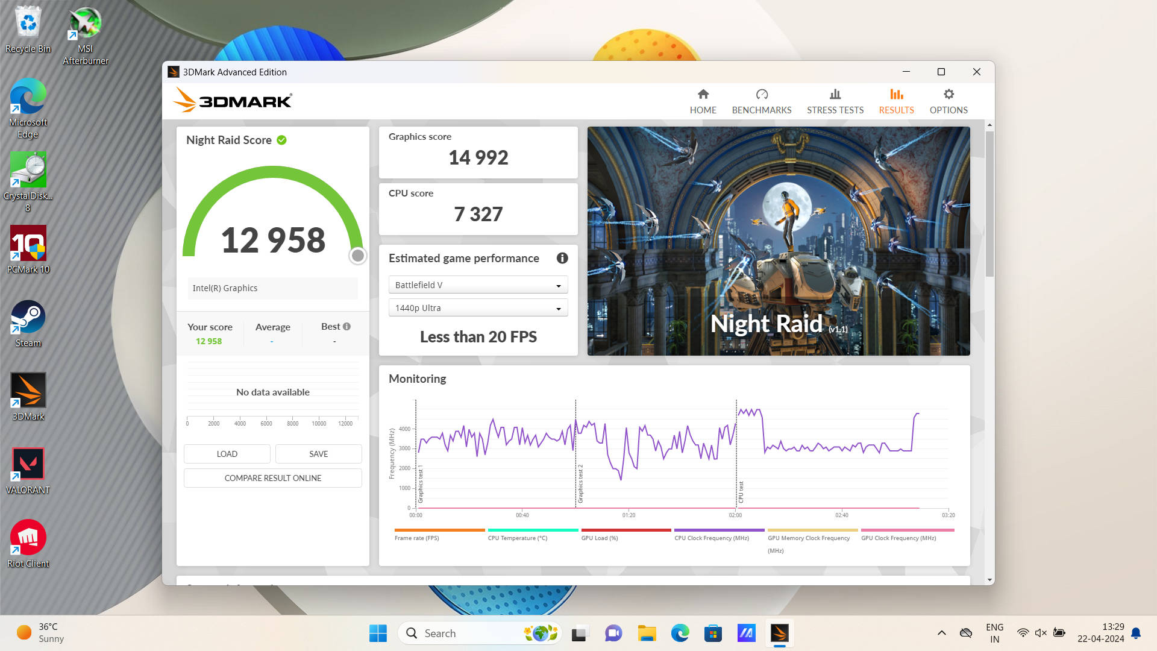Click the green validated score checkmark
This screenshot has width=1157, height=651.
point(281,140)
